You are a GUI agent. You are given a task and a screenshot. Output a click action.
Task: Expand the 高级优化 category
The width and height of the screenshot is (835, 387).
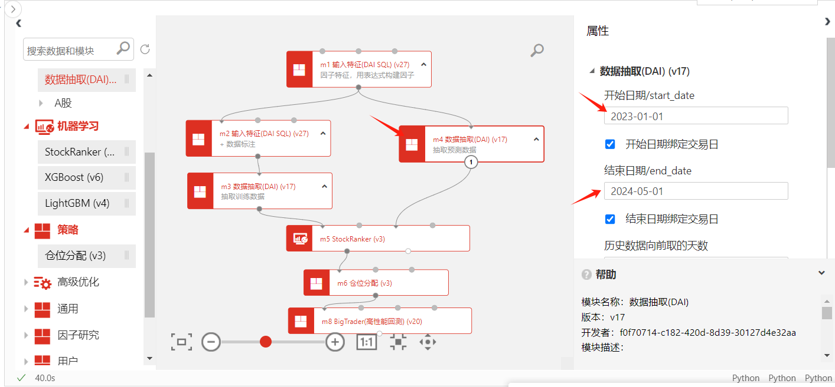pos(26,282)
